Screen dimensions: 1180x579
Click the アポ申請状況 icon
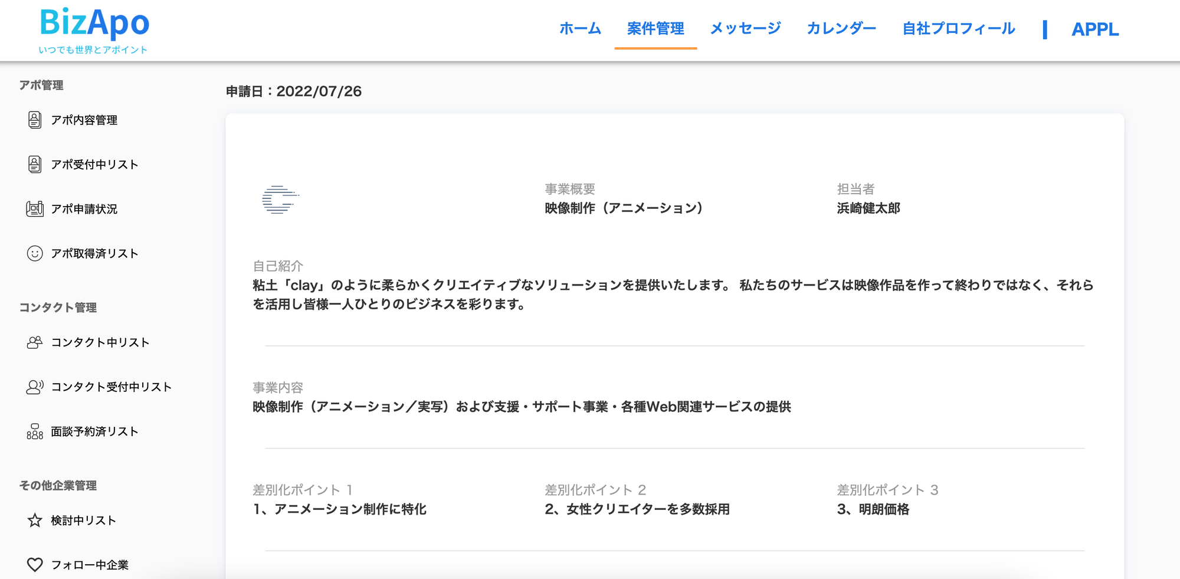point(35,208)
